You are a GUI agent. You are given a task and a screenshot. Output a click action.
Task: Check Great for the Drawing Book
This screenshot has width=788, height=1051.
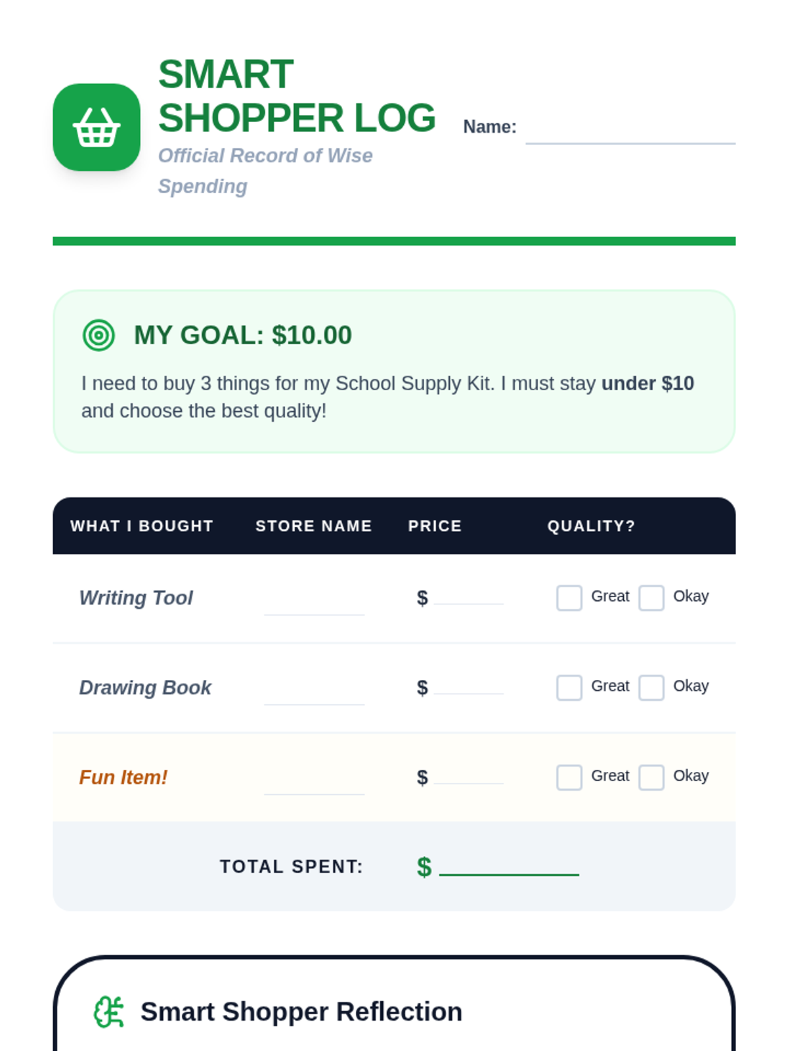[x=569, y=688]
